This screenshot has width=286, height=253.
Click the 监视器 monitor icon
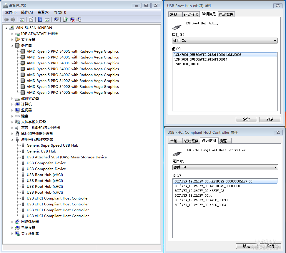pos(17,110)
